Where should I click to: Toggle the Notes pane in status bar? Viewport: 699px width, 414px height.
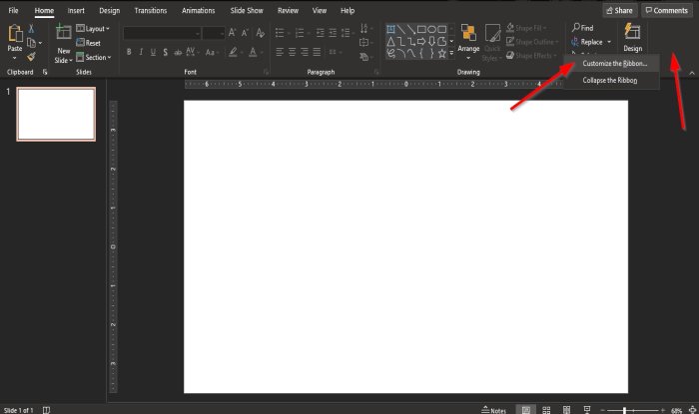click(492, 409)
